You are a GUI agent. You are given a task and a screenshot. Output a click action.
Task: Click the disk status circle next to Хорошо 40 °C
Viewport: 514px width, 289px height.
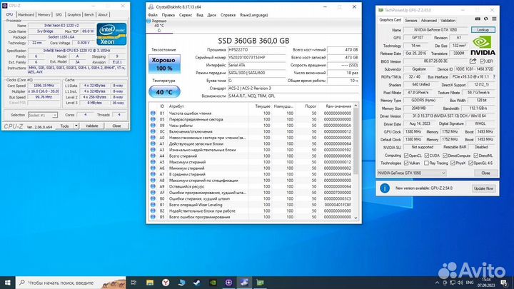click(x=148, y=21)
